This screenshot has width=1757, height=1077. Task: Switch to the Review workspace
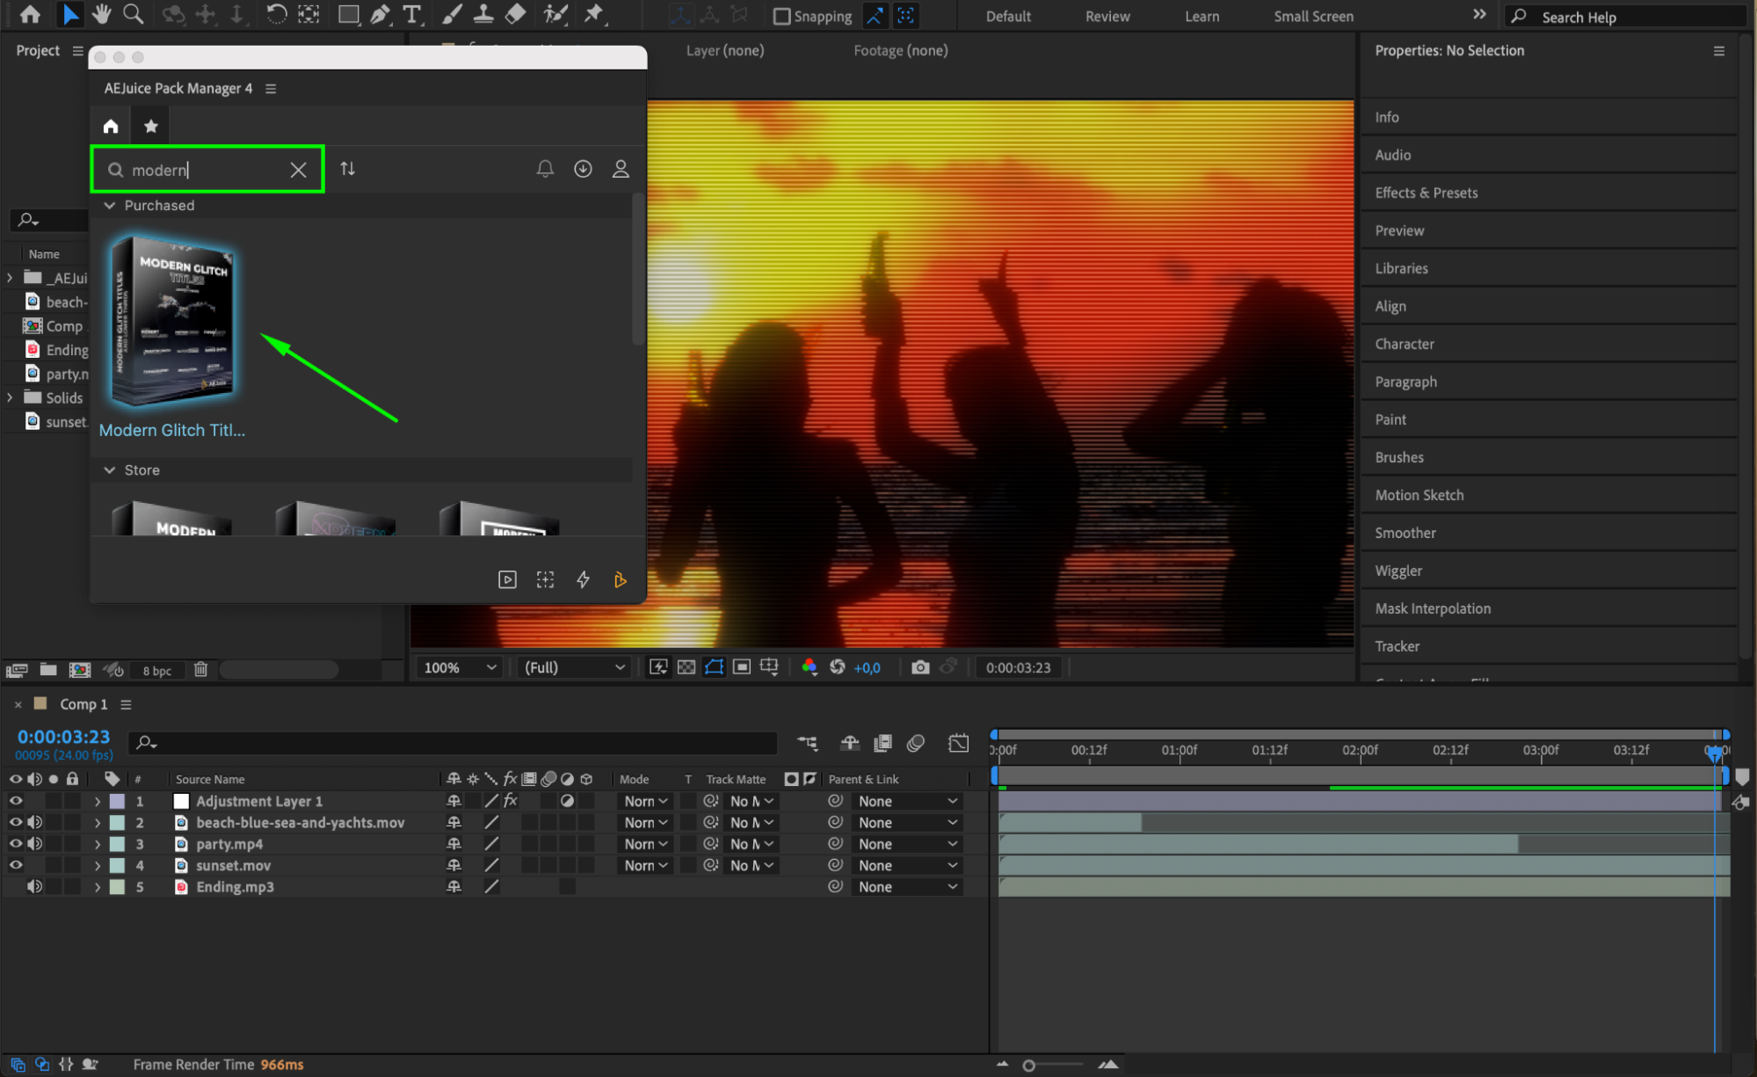pos(1107,16)
